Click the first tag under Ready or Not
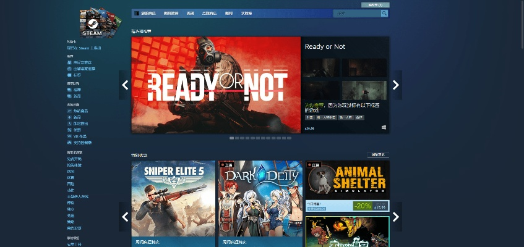524x247 pixels. 309,117
